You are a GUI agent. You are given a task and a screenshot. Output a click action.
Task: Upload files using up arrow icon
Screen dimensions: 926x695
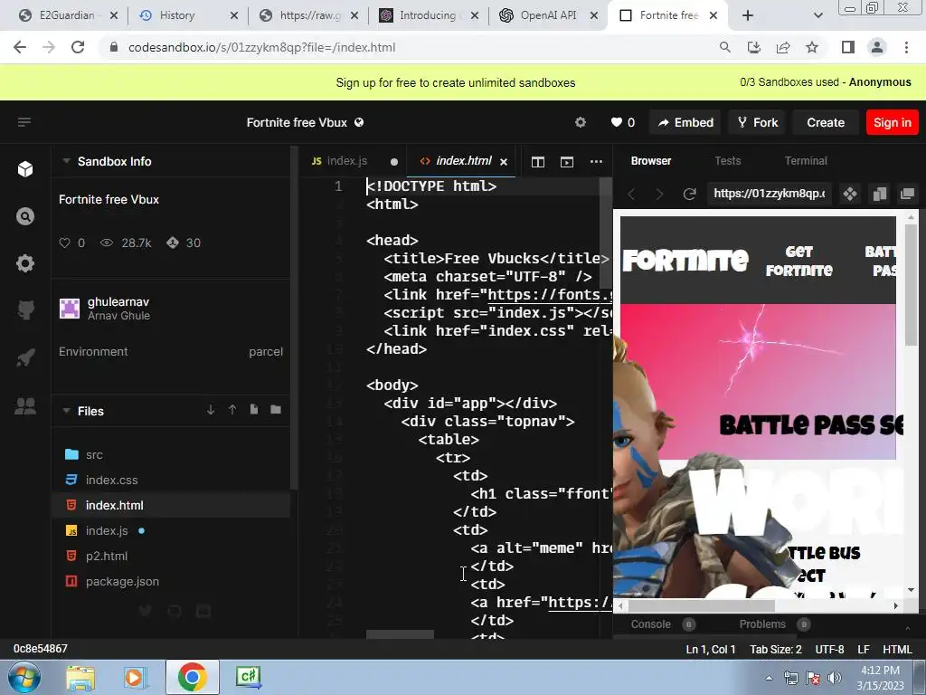[232, 410]
